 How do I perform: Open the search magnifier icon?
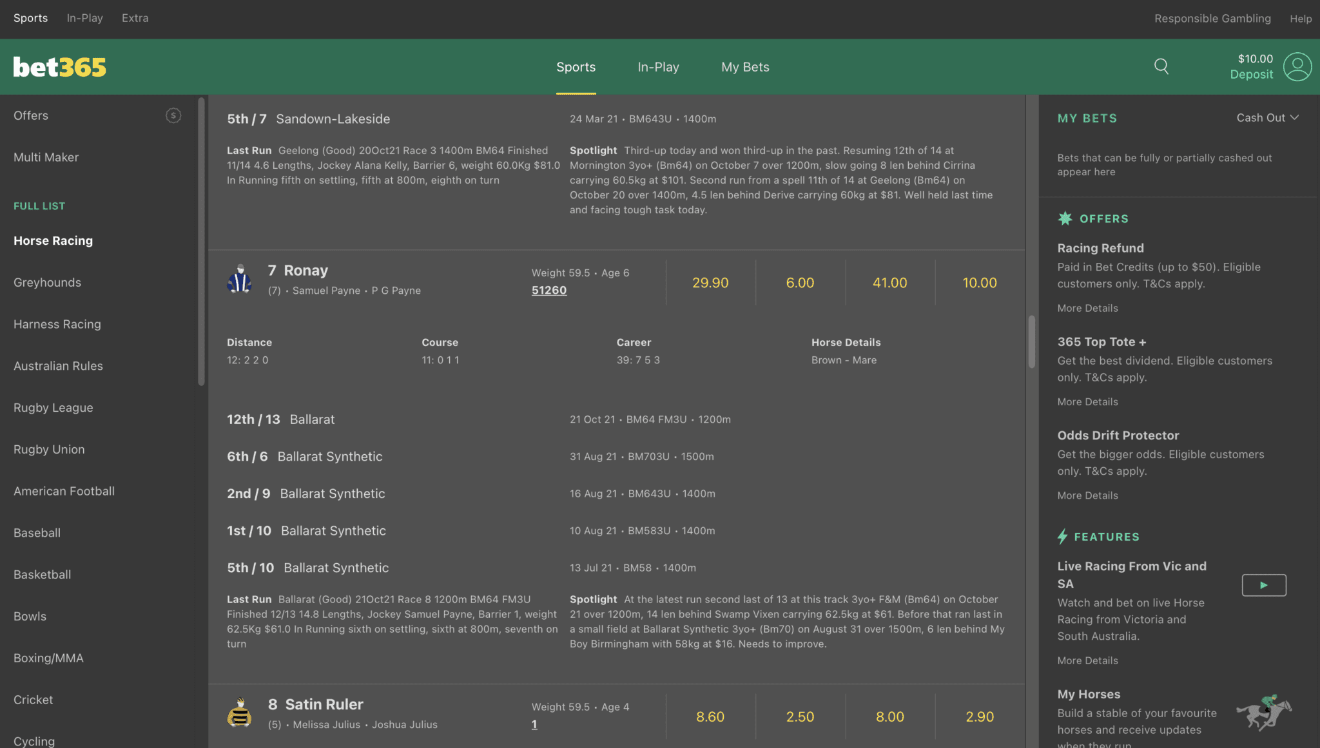click(x=1161, y=66)
